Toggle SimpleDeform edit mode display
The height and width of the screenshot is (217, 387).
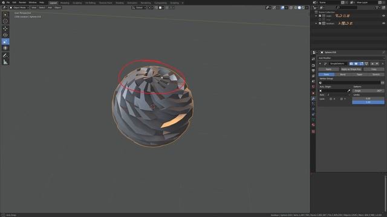(x=362, y=64)
